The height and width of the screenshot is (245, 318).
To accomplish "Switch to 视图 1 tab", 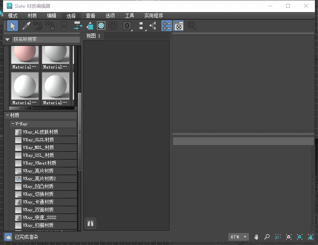I will tap(94, 36).
